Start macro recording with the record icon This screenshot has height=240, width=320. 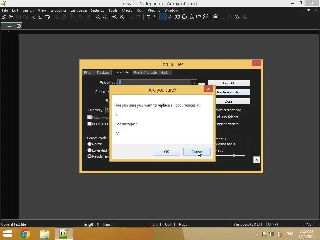[x=216, y=17]
